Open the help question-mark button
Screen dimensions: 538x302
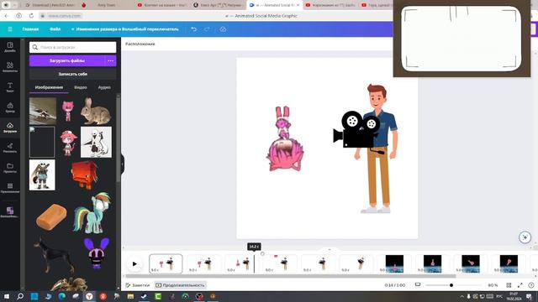tap(531, 285)
